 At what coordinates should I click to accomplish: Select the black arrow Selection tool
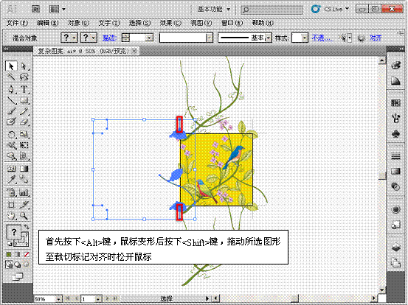click(x=11, y=66)
